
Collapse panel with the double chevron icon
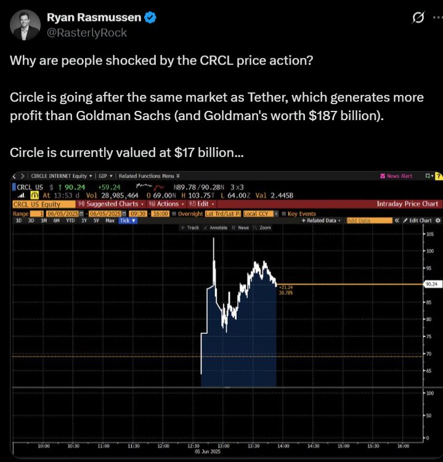[397, 220]
